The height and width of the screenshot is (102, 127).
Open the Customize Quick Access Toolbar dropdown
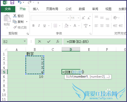[x=38, y=3]
